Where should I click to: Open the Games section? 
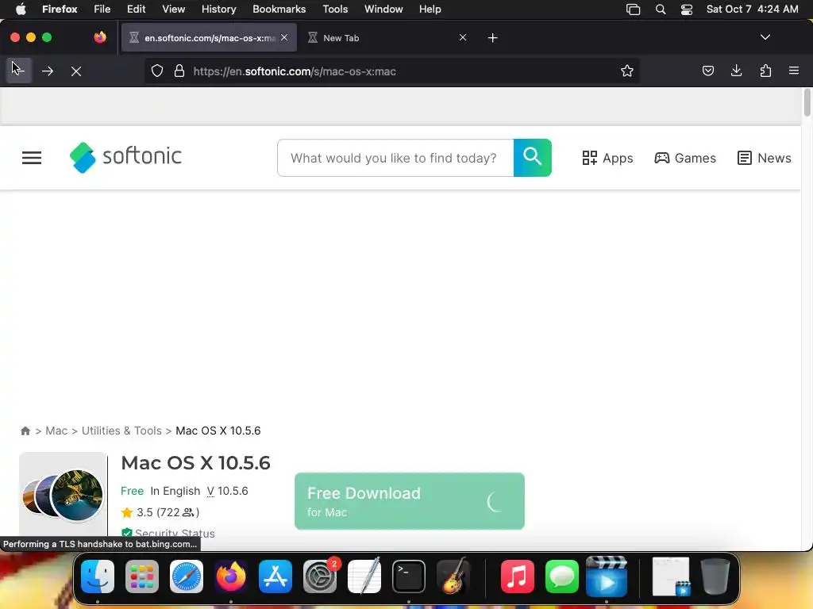(685, 158)
